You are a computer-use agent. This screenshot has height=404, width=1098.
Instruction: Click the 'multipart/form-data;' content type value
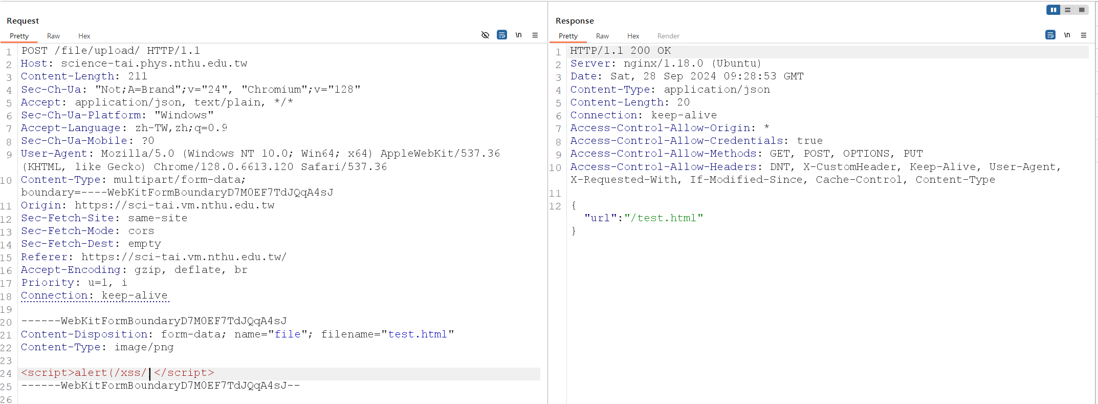(x=180, y=180)
